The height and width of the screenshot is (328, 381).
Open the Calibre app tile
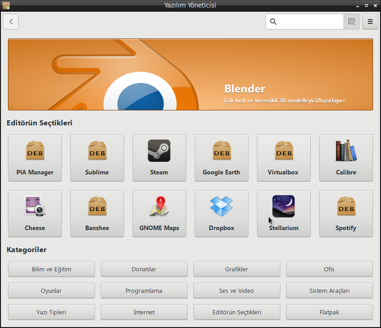[346, 158]
